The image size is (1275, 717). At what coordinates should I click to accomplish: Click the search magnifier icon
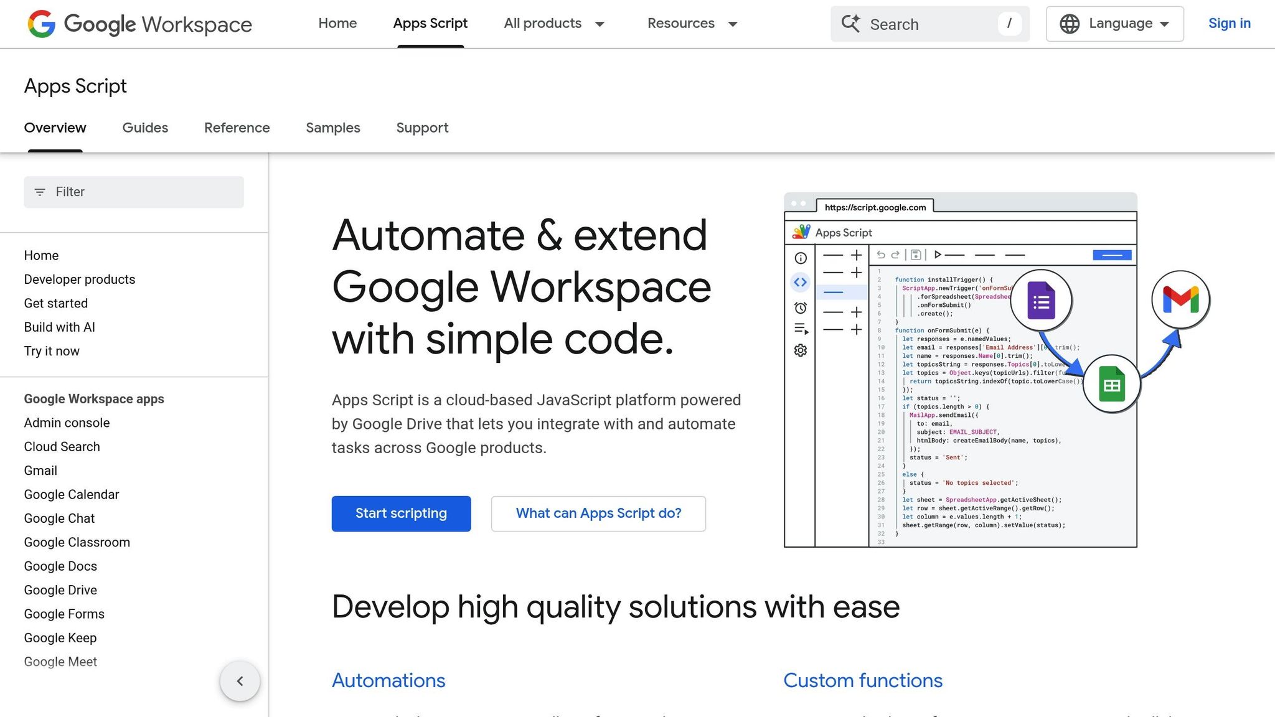pyautogui.click(x=851, y=24)
